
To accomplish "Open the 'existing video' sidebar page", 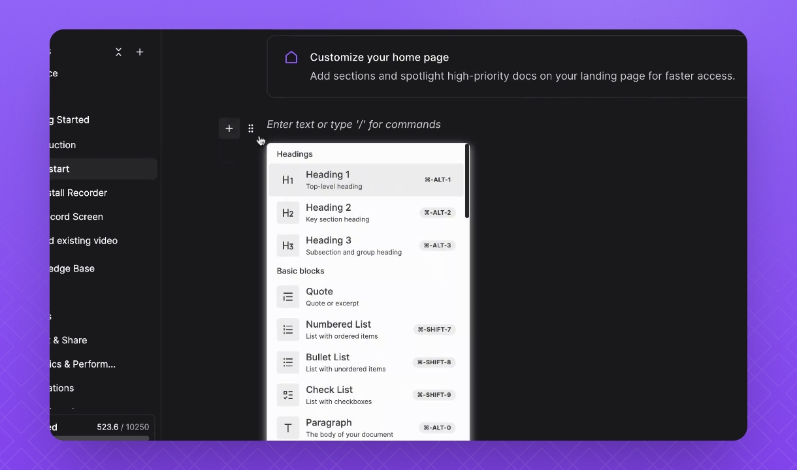I will pyautogui.click(x=84, y=241).
